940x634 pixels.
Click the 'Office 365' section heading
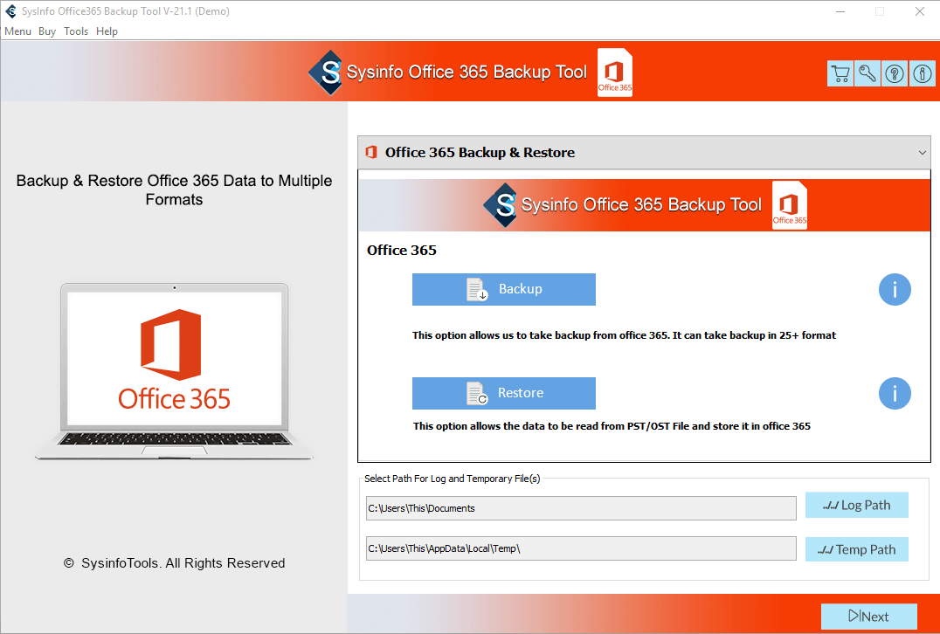pos(402,251)
